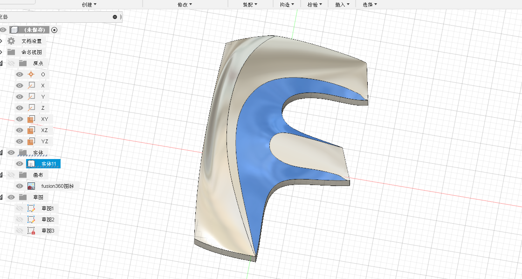Viewport: 522px width, 279px height.
Task: Select the XY plane label
Action: 45,119
